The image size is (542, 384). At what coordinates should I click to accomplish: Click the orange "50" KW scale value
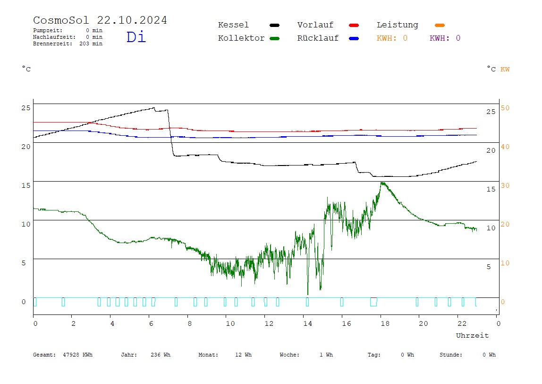pos(505,108)
